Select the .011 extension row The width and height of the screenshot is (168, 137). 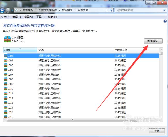pos(81,93)
